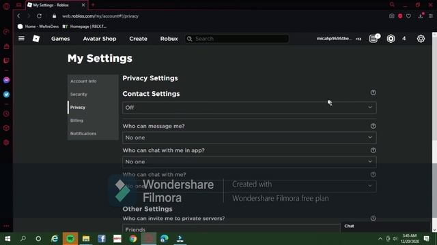Open the Games page link

(61, 39)
